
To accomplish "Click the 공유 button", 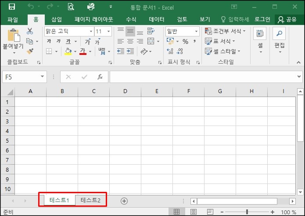I will coord(287,19).
